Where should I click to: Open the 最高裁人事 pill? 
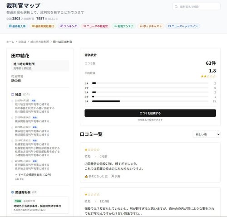17,26
